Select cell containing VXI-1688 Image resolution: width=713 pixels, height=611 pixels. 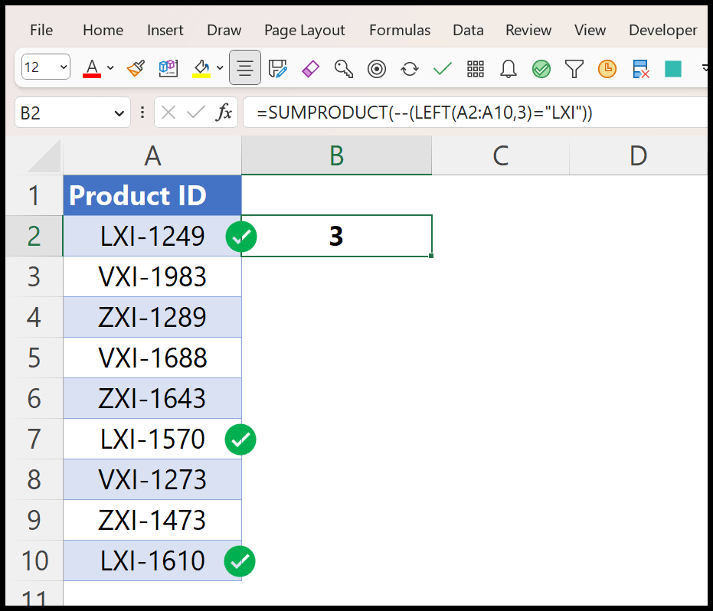click(152, 358)
